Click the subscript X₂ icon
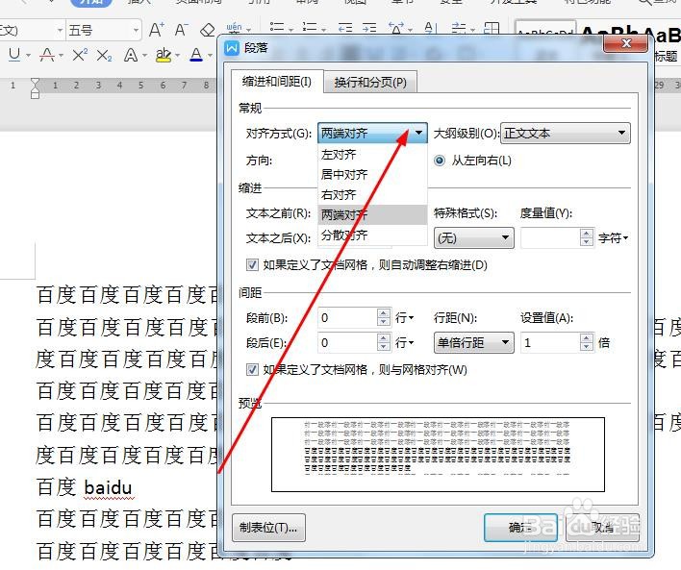Viewport: 681px width, 570px height. [x=104, y=55]
